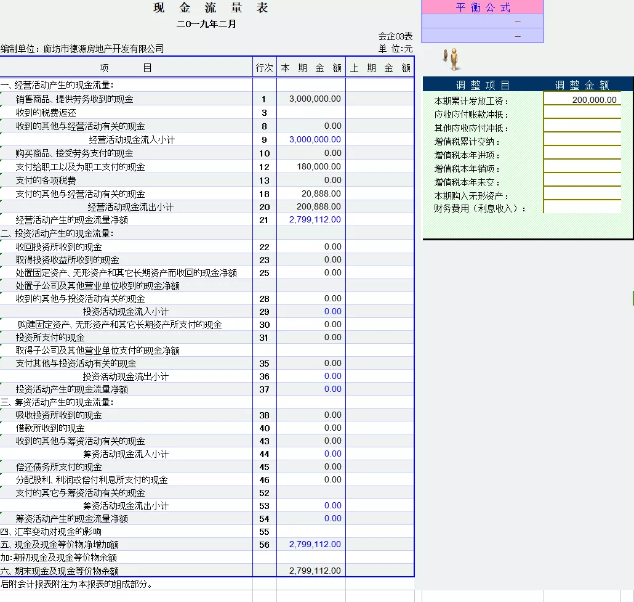The height and width of the screenshot is (602, 634).
Task: Click the 加:期初现金及现金等价物余额 row label
Action: click(x=58, y=558)
